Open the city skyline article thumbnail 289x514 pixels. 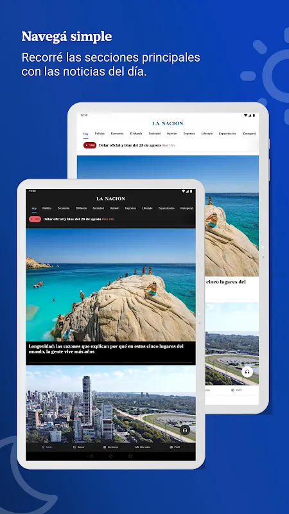point(110,404)
